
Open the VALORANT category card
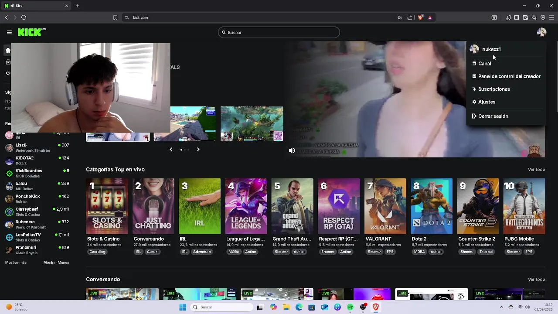click(385, 206)
